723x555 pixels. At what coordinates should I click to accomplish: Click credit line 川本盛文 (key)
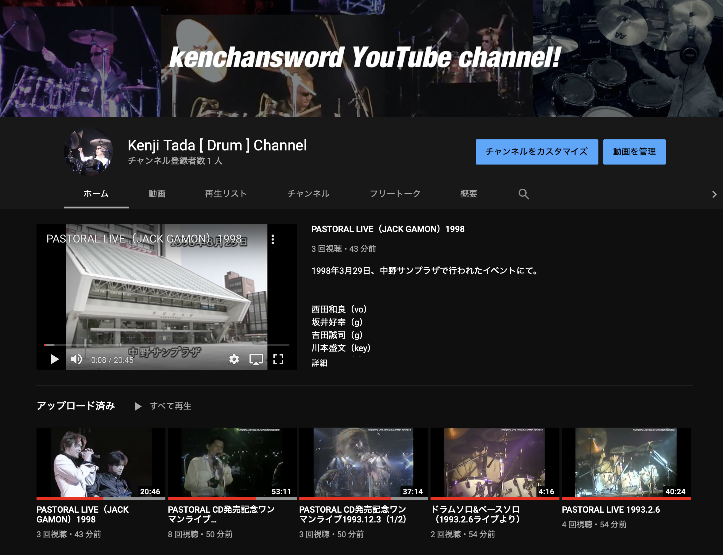click(341, 348)
